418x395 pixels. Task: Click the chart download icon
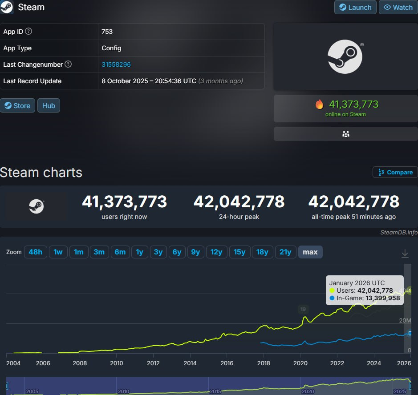click(x=405, y=254)
